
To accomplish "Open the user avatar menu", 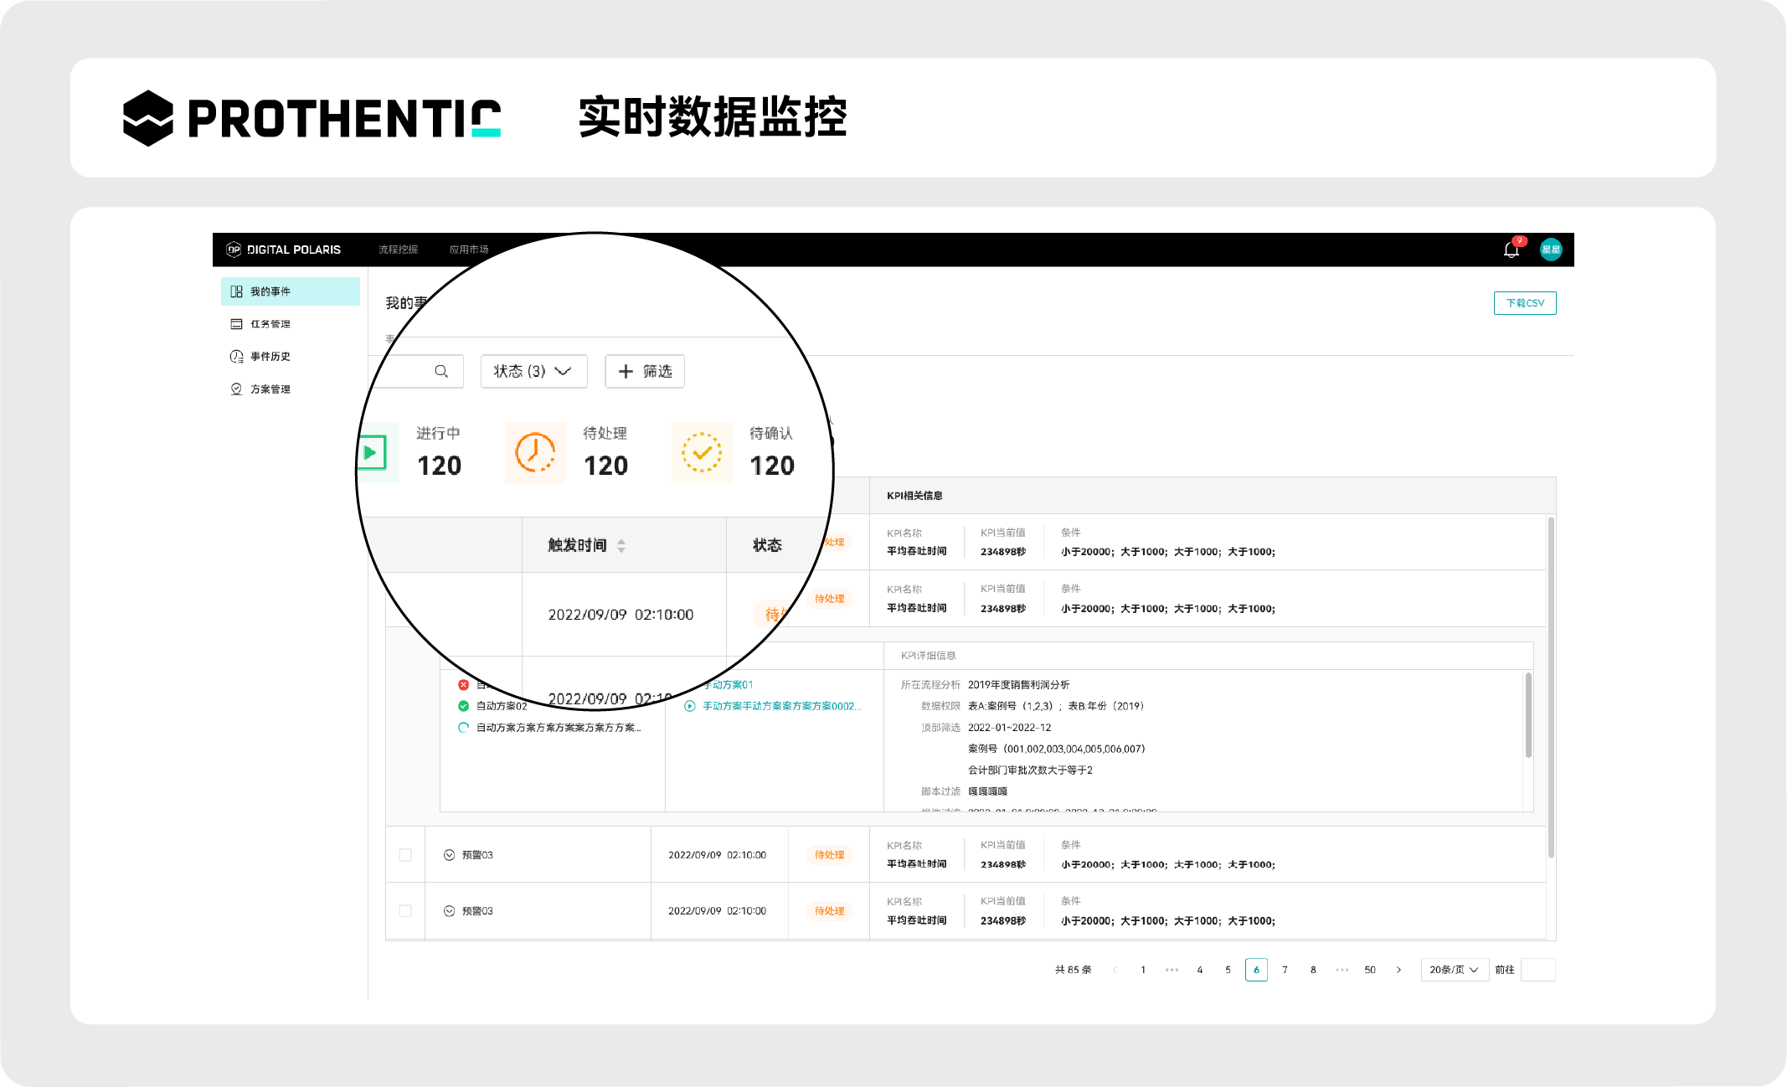I will tap(1550, 250).
